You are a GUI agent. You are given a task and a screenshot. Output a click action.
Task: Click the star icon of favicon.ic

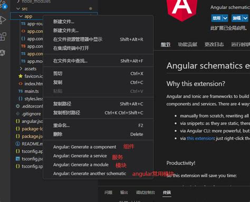[21, 76]
